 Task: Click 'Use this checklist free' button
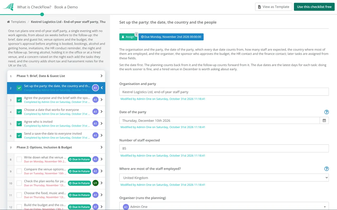point(314,7)
